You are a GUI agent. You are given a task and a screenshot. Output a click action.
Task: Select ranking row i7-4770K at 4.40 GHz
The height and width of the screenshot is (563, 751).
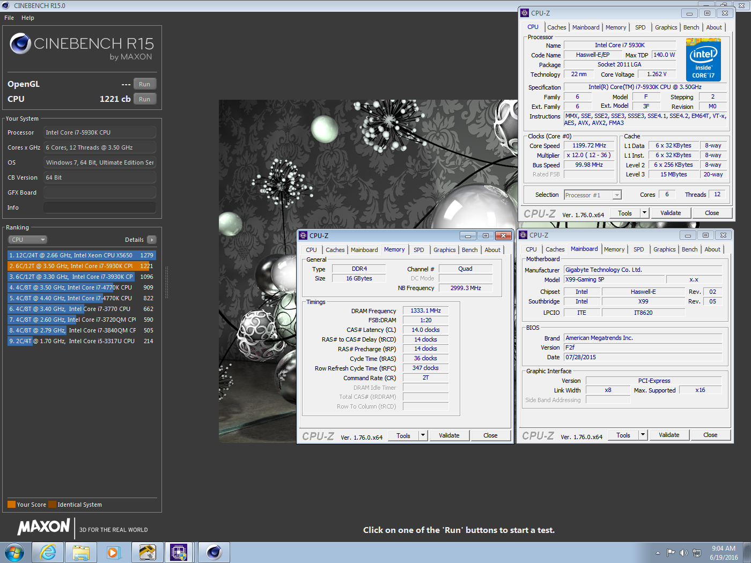click(x=82, y=298)
